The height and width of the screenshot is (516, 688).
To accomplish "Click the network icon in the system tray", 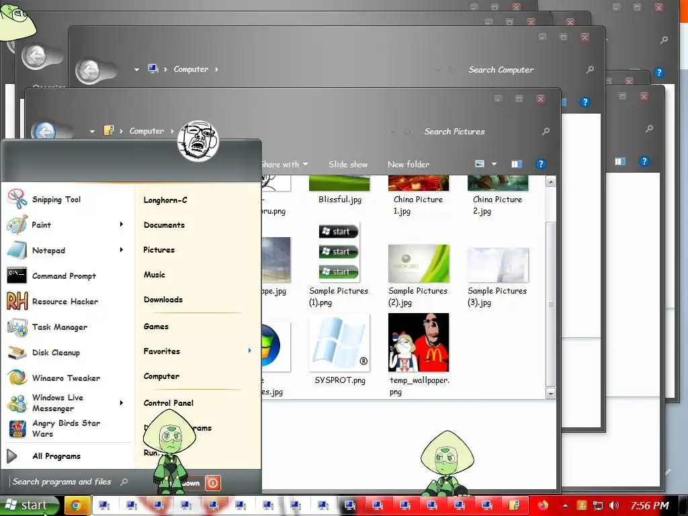I will click(x=597, y=505).
